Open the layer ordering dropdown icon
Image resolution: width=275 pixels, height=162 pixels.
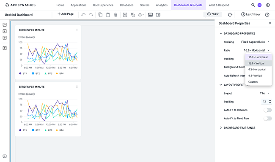point(141,15)
